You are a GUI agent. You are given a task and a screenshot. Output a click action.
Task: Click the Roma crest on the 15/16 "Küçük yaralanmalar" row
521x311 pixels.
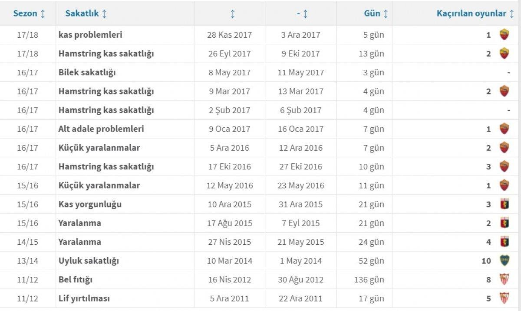pyautogui.click(x=504, y=185)
